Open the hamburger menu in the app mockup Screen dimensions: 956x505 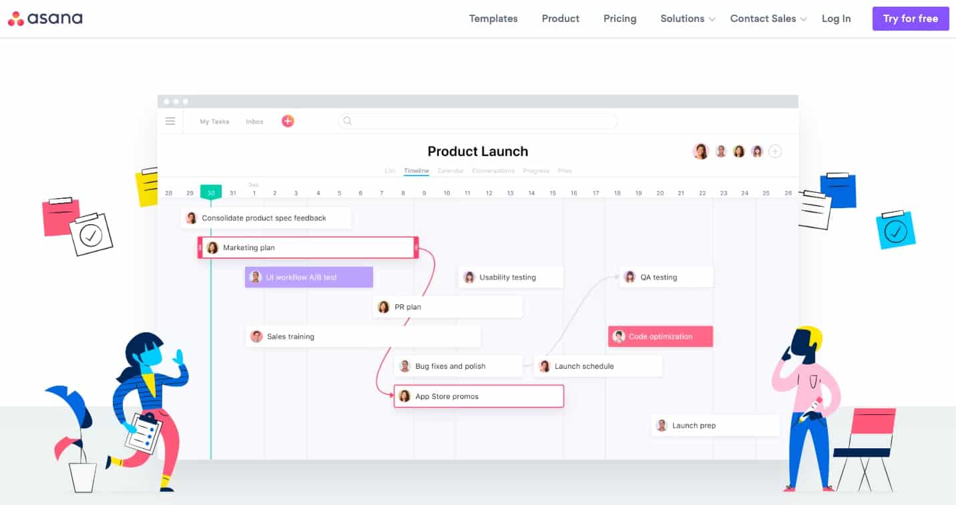(x=170, y=121)
